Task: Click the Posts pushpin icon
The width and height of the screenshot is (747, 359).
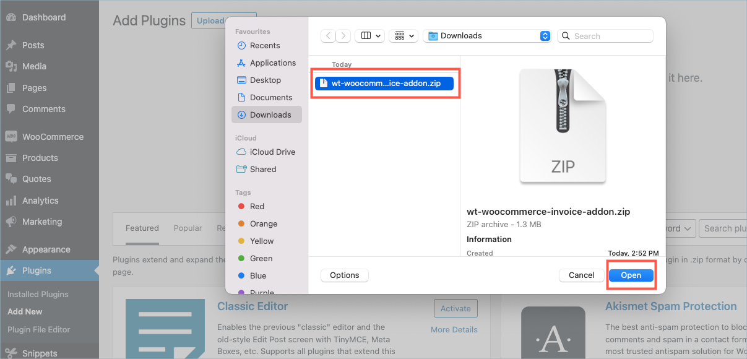Action: pos(11,45)
